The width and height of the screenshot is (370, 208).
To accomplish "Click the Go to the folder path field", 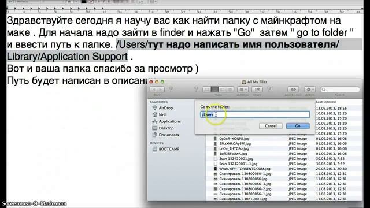I will point(255,114).
